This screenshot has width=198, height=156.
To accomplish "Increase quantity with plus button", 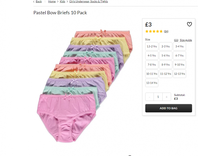I will 167,97.
